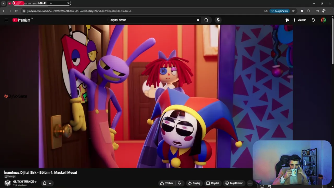This screenshot has width=334, height=188.
Task: Open browser extensions puzzle menu
Action: tap(308, 11)
